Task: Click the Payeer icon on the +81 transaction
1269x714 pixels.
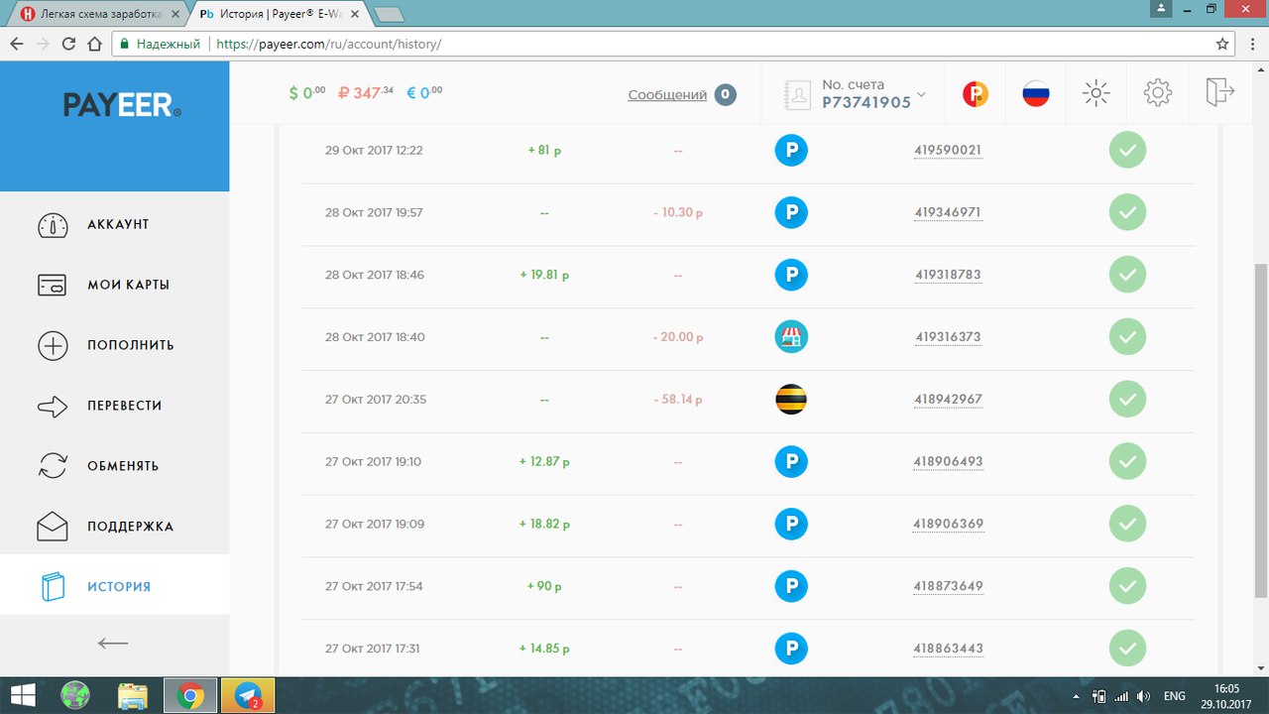Action: tap(790, 151)
